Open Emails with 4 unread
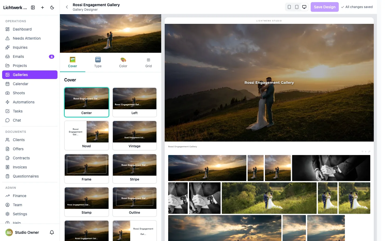 pos(30,57)
